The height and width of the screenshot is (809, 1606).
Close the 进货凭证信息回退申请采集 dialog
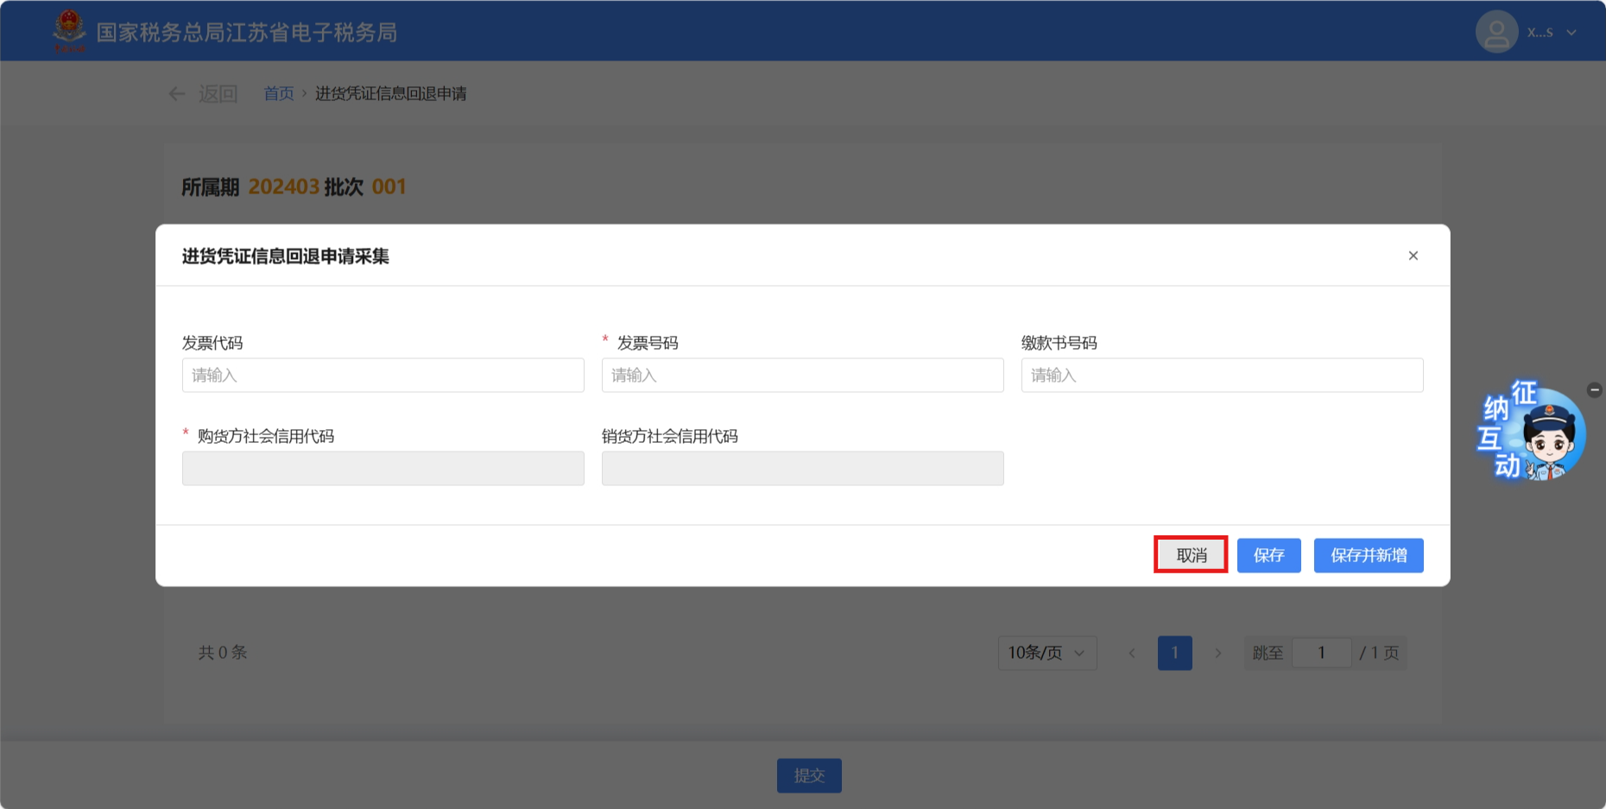pos(1413,256)
